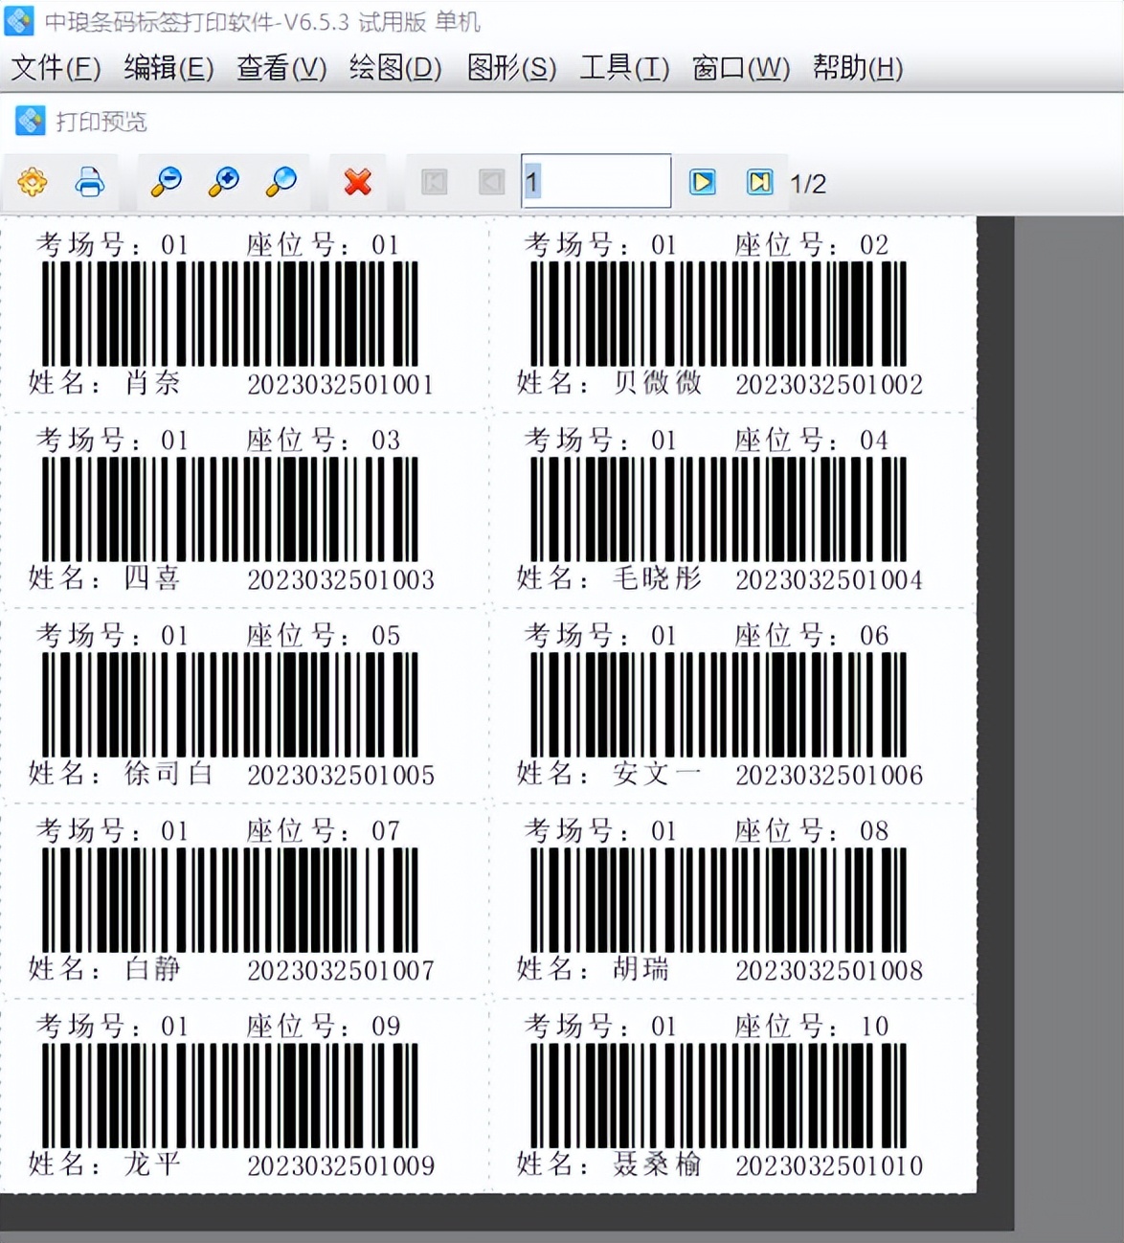Image resolution: width=1124 pixels, height=1243 pixels.
Task: Click number 2023032501009
Action: coord(341,1166)
